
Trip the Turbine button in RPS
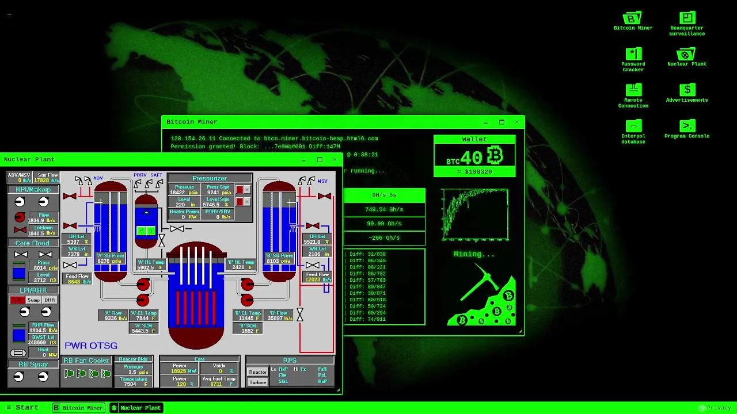(x=257, y=382)
